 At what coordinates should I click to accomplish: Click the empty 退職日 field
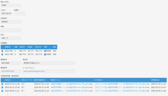coord(20,13)
